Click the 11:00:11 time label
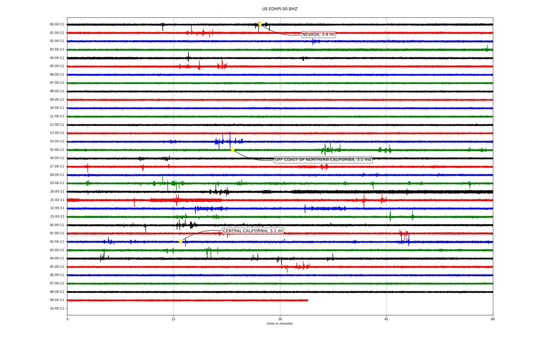 point(57,116)
